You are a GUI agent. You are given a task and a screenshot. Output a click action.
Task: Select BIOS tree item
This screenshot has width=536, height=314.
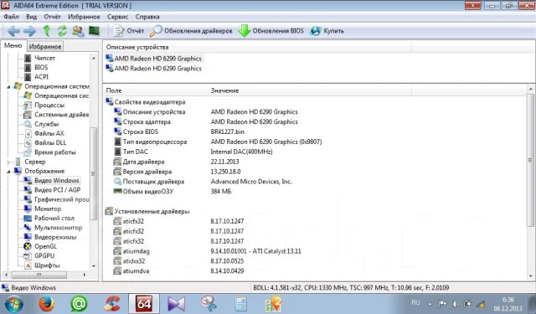point(41,67)
